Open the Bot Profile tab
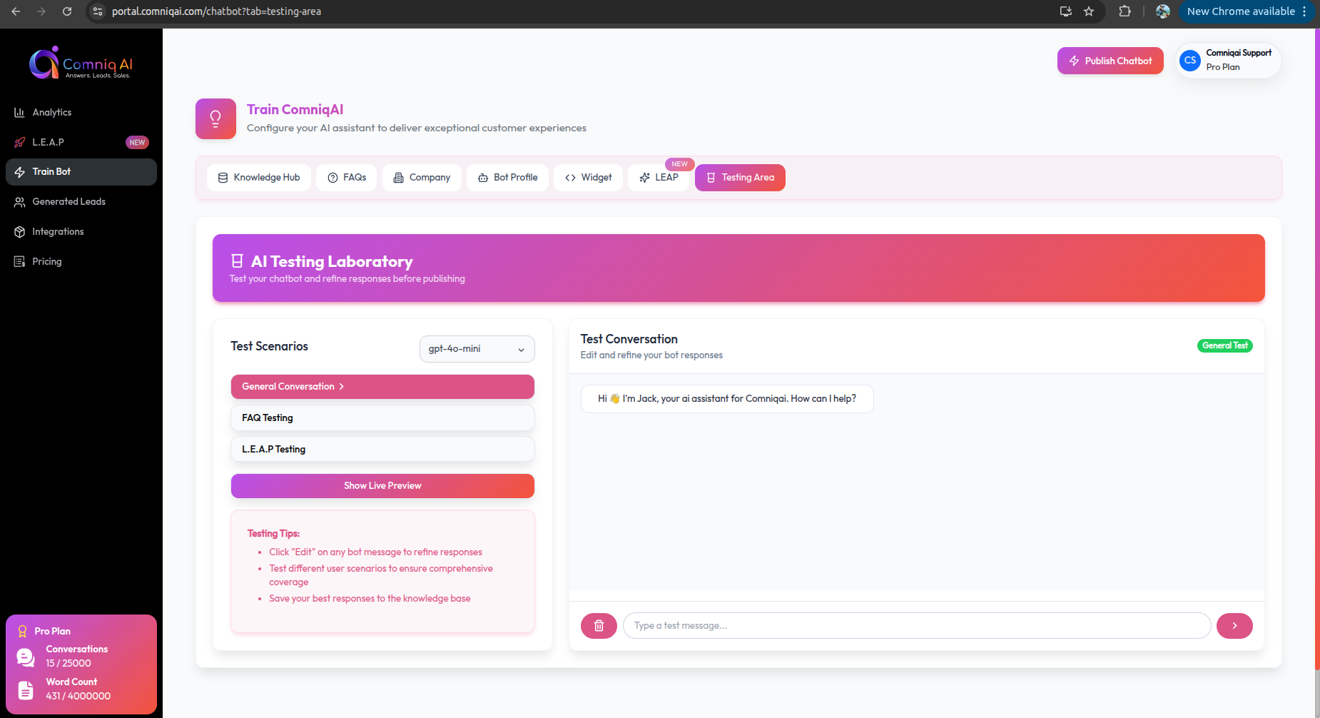The width and height of the screenshot is (1320, 718). pyautogui.click(x=507, y=178)
